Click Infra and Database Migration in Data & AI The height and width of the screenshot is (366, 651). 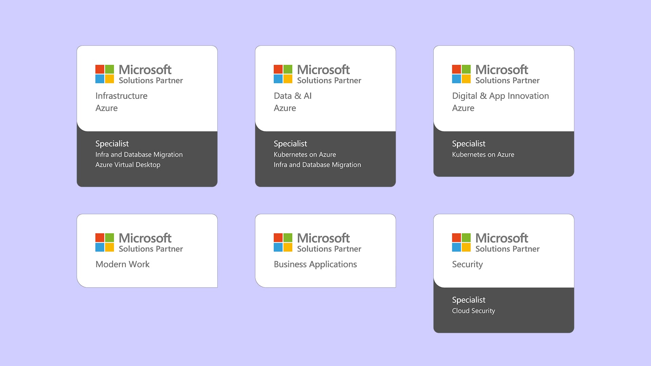317,165
